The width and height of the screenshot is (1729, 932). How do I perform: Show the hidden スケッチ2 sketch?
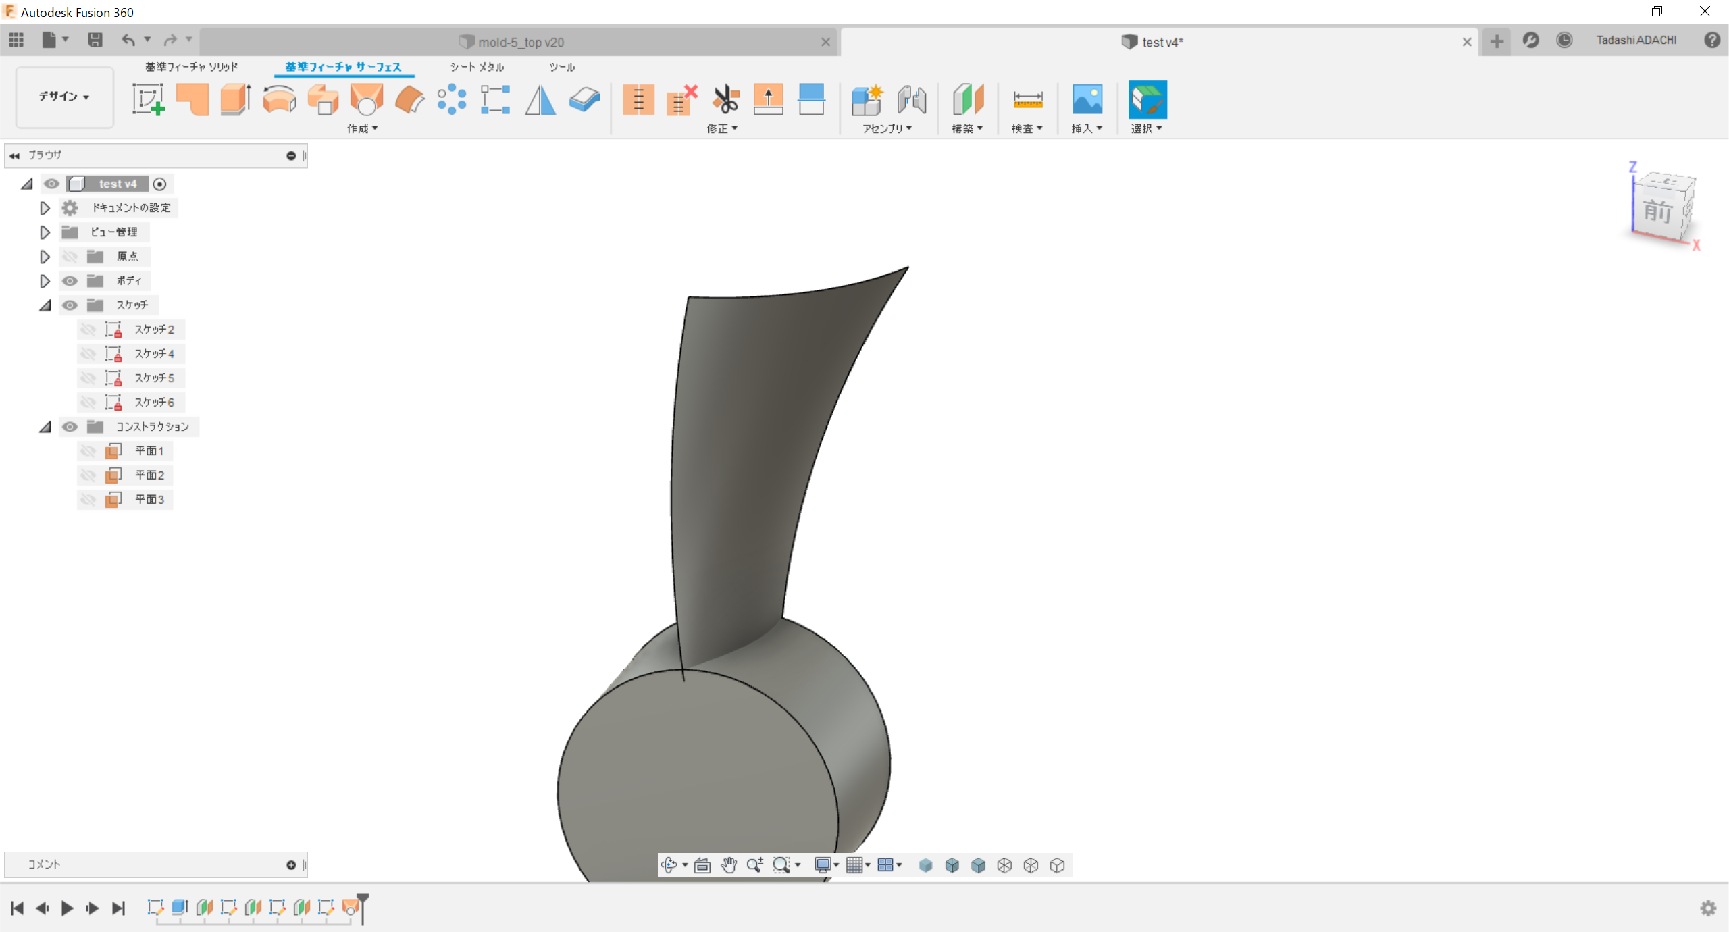point(88,330)
